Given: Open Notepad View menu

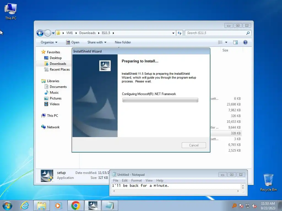Looking at the screenshot, I should click(149, 181).
